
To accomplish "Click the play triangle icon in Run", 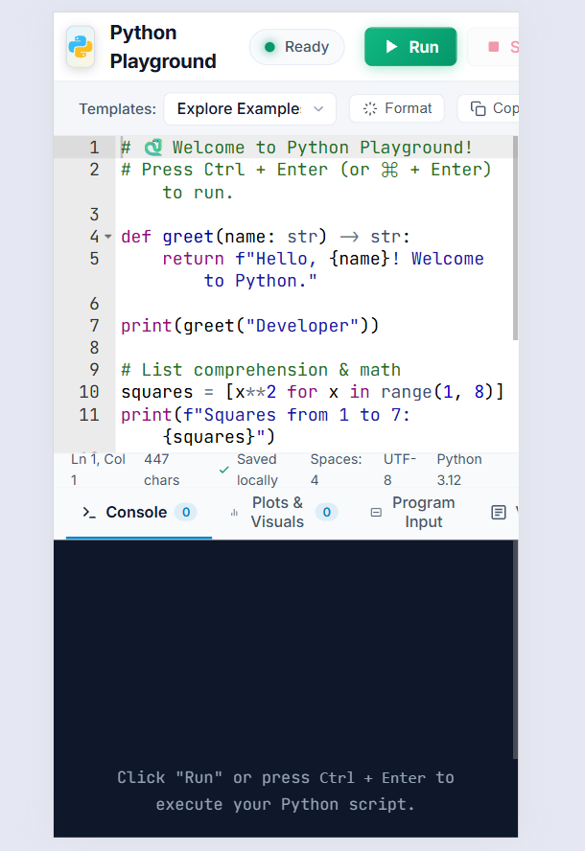I will point(391,47).
